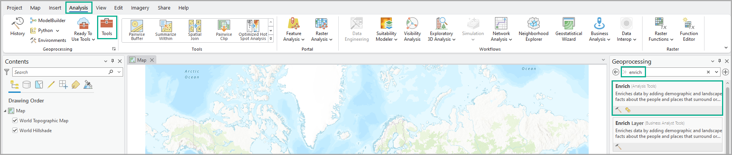Select the Analysis tab
This screenshot has width=732, height=155.
coord(79,8)
